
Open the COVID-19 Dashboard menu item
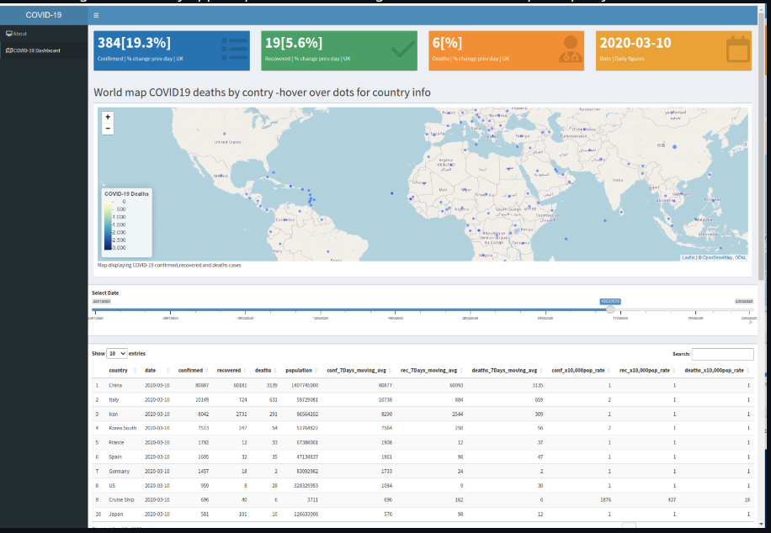(x=36, y=50)
